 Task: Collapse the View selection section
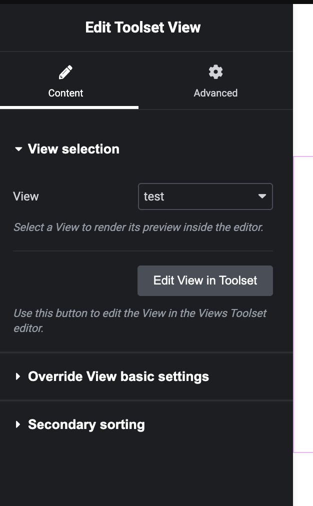pyautogui.click(x=73, y=149)
